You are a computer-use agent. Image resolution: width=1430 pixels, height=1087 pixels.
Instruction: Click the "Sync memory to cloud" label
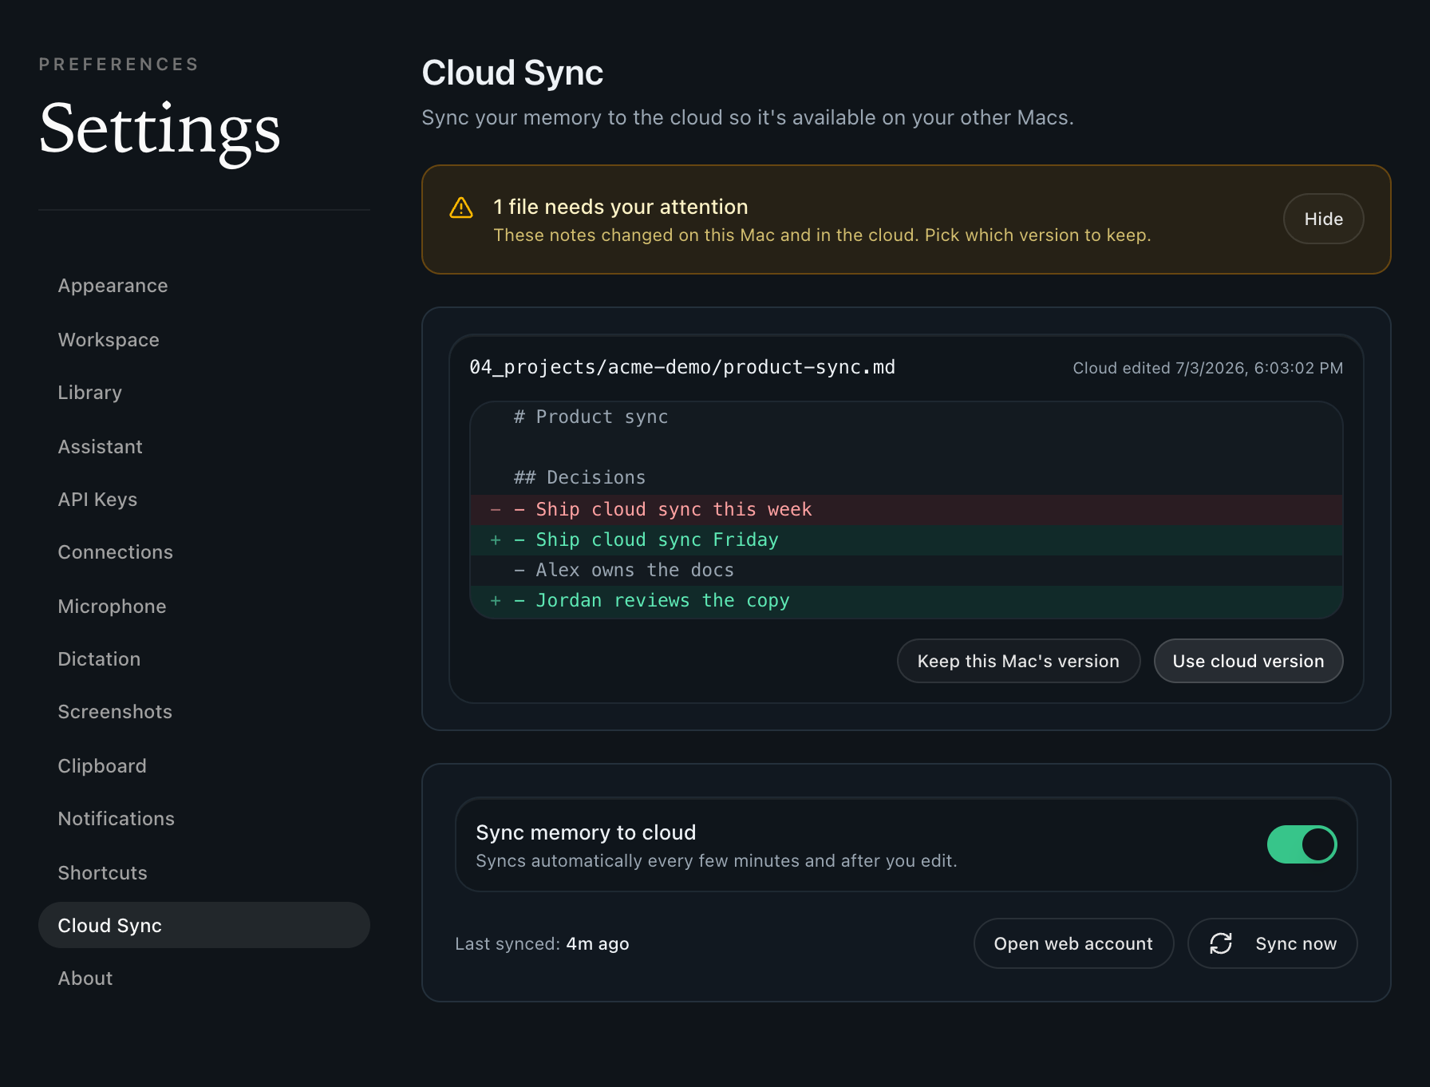[x=586, y=832]
